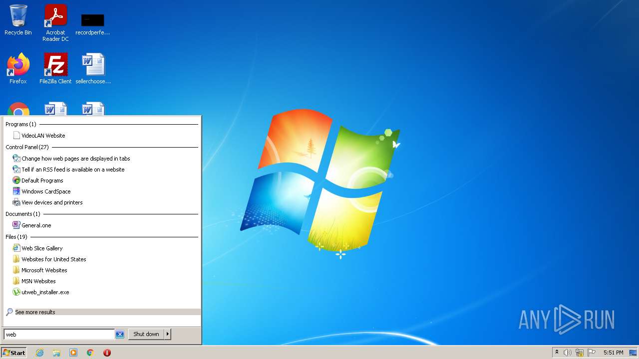639x359 pixels.
Task: Open Internet Explorer from taskbar
Action: [x=39, y=353]
